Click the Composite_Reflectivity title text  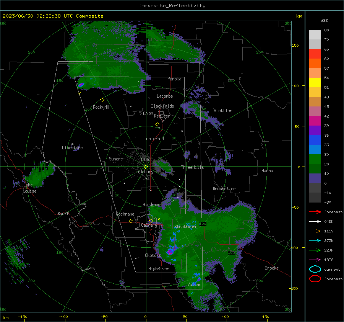tap(172, 6)
